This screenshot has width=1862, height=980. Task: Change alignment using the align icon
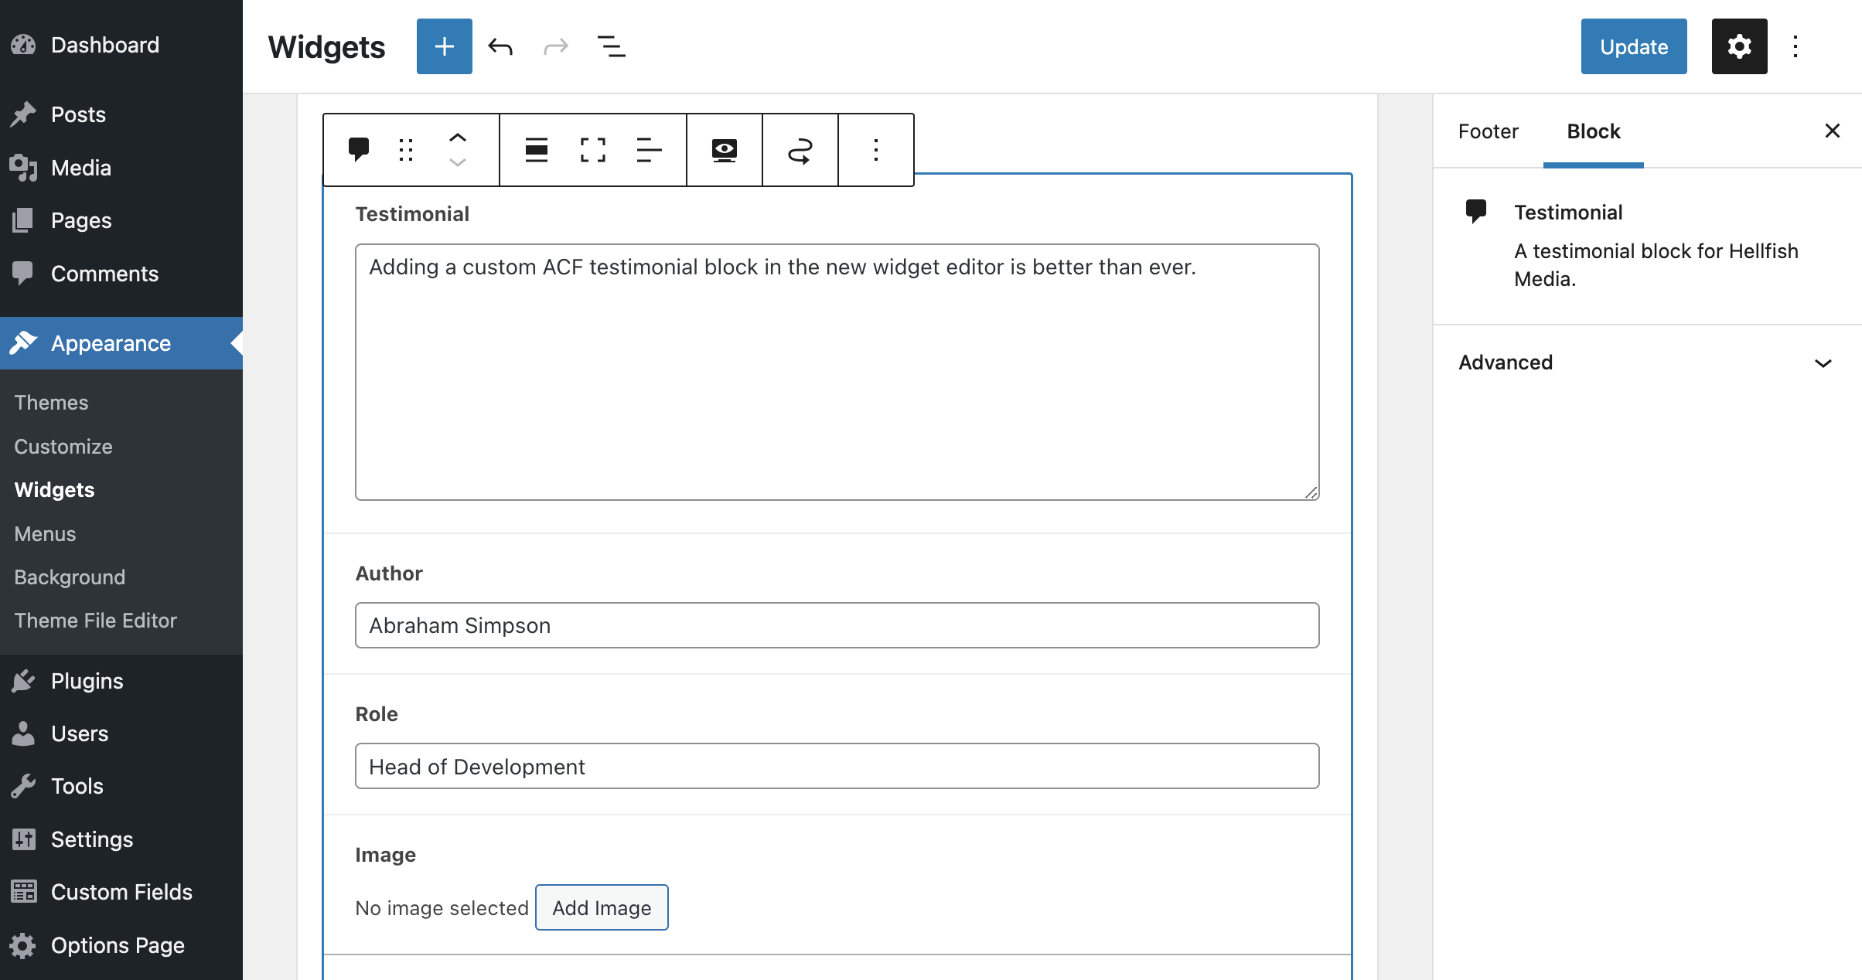coord(537,149)
